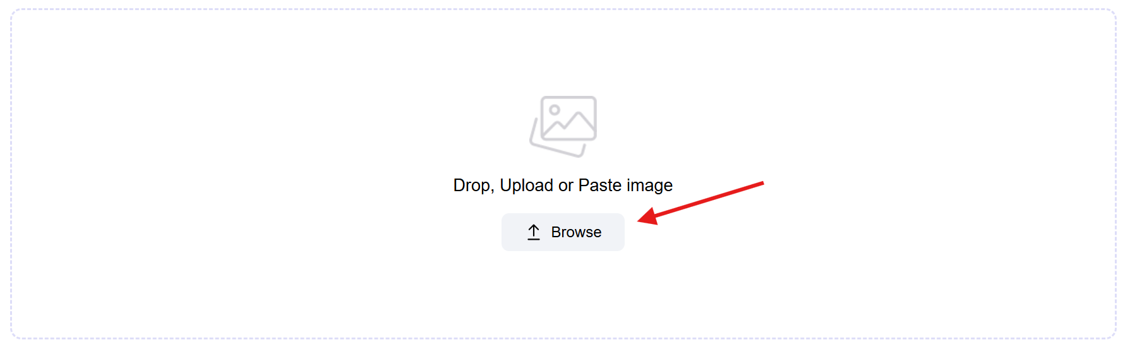The height and width of the screenshot is (347, 1130).
Task: Click the word Drop in the prompt
Action: click(x=473, y=185)
